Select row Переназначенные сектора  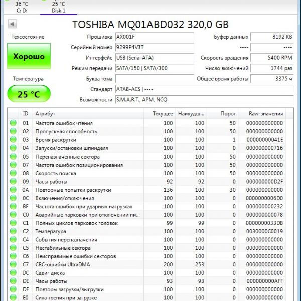click(x=147, y=157)
